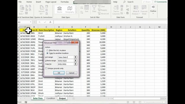Screen dimensions: 185x104
Task: Click the Share button
Action: pos(147,2)
